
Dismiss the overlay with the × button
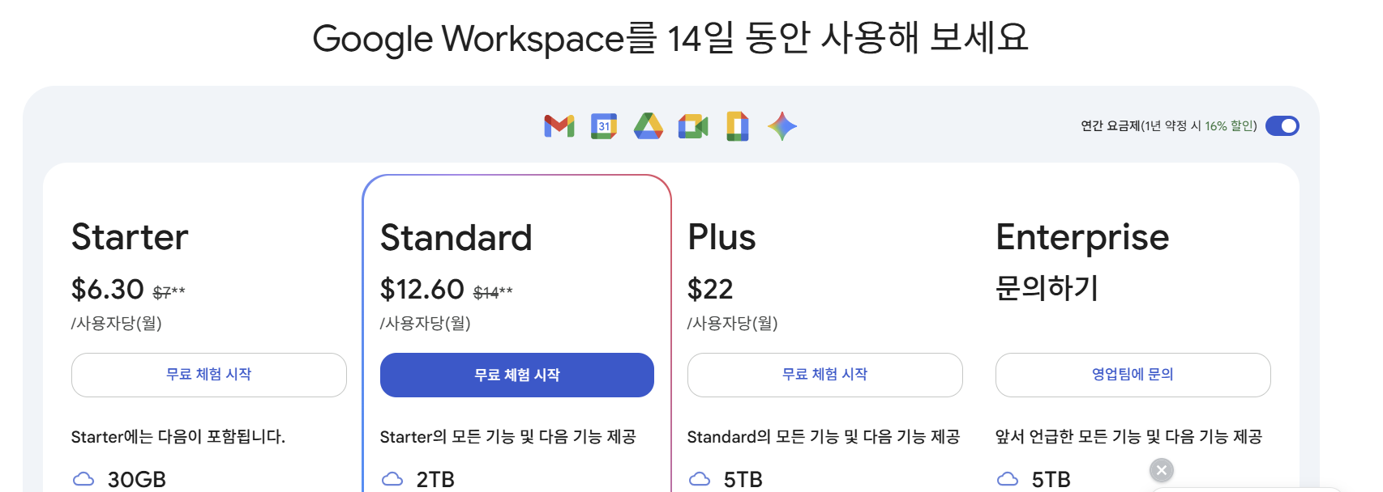[x=1161, y=469]
